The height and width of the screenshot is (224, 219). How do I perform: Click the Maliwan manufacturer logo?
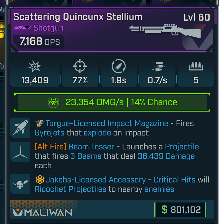tap(43, 212)
